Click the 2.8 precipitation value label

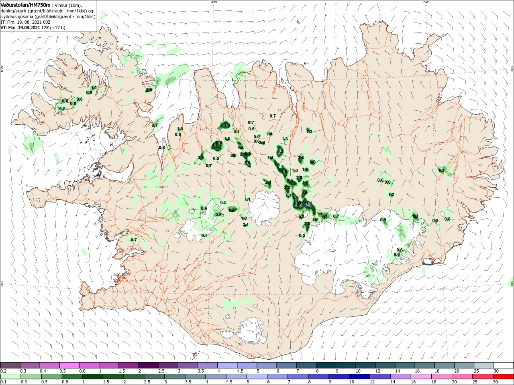(301, 158)
